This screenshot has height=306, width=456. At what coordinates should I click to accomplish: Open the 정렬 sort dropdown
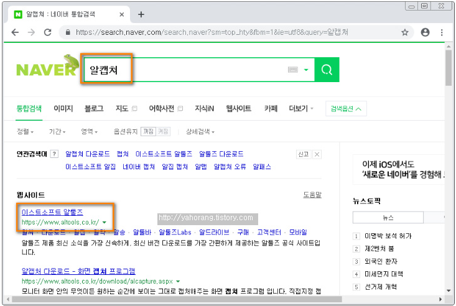tap(25, 132)
